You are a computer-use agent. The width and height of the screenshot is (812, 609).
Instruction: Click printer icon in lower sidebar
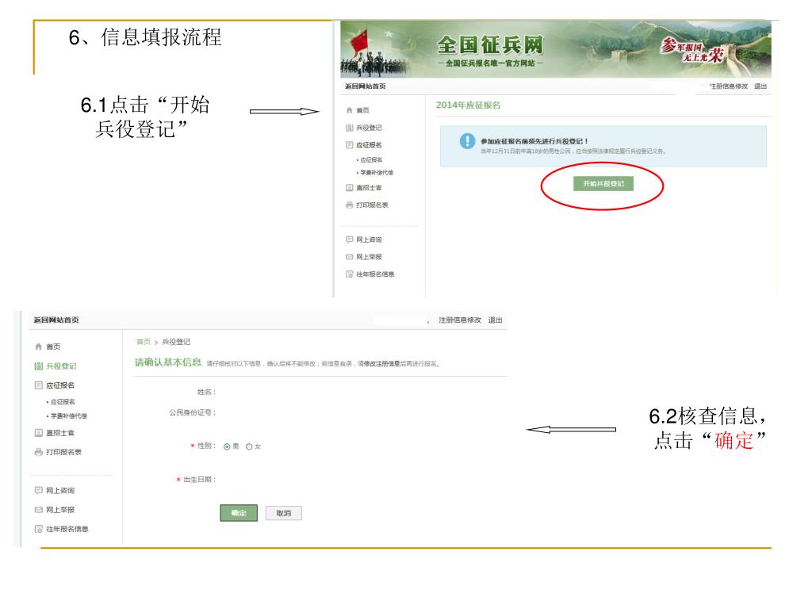pos(38,452)
